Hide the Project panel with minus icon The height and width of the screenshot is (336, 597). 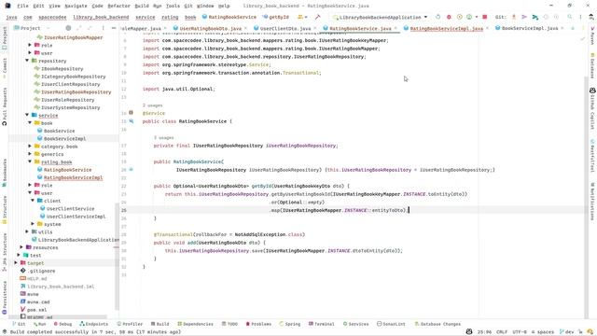click(114, 28)
